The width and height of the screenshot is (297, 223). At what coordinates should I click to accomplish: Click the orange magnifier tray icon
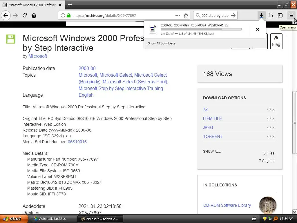(x=276, y=219)
